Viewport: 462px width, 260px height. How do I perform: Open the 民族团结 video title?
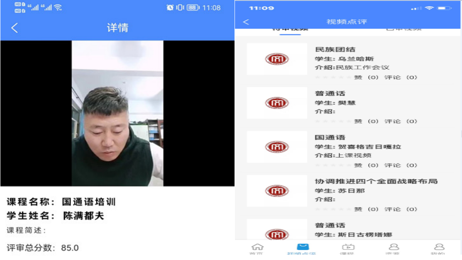point(335,50)
